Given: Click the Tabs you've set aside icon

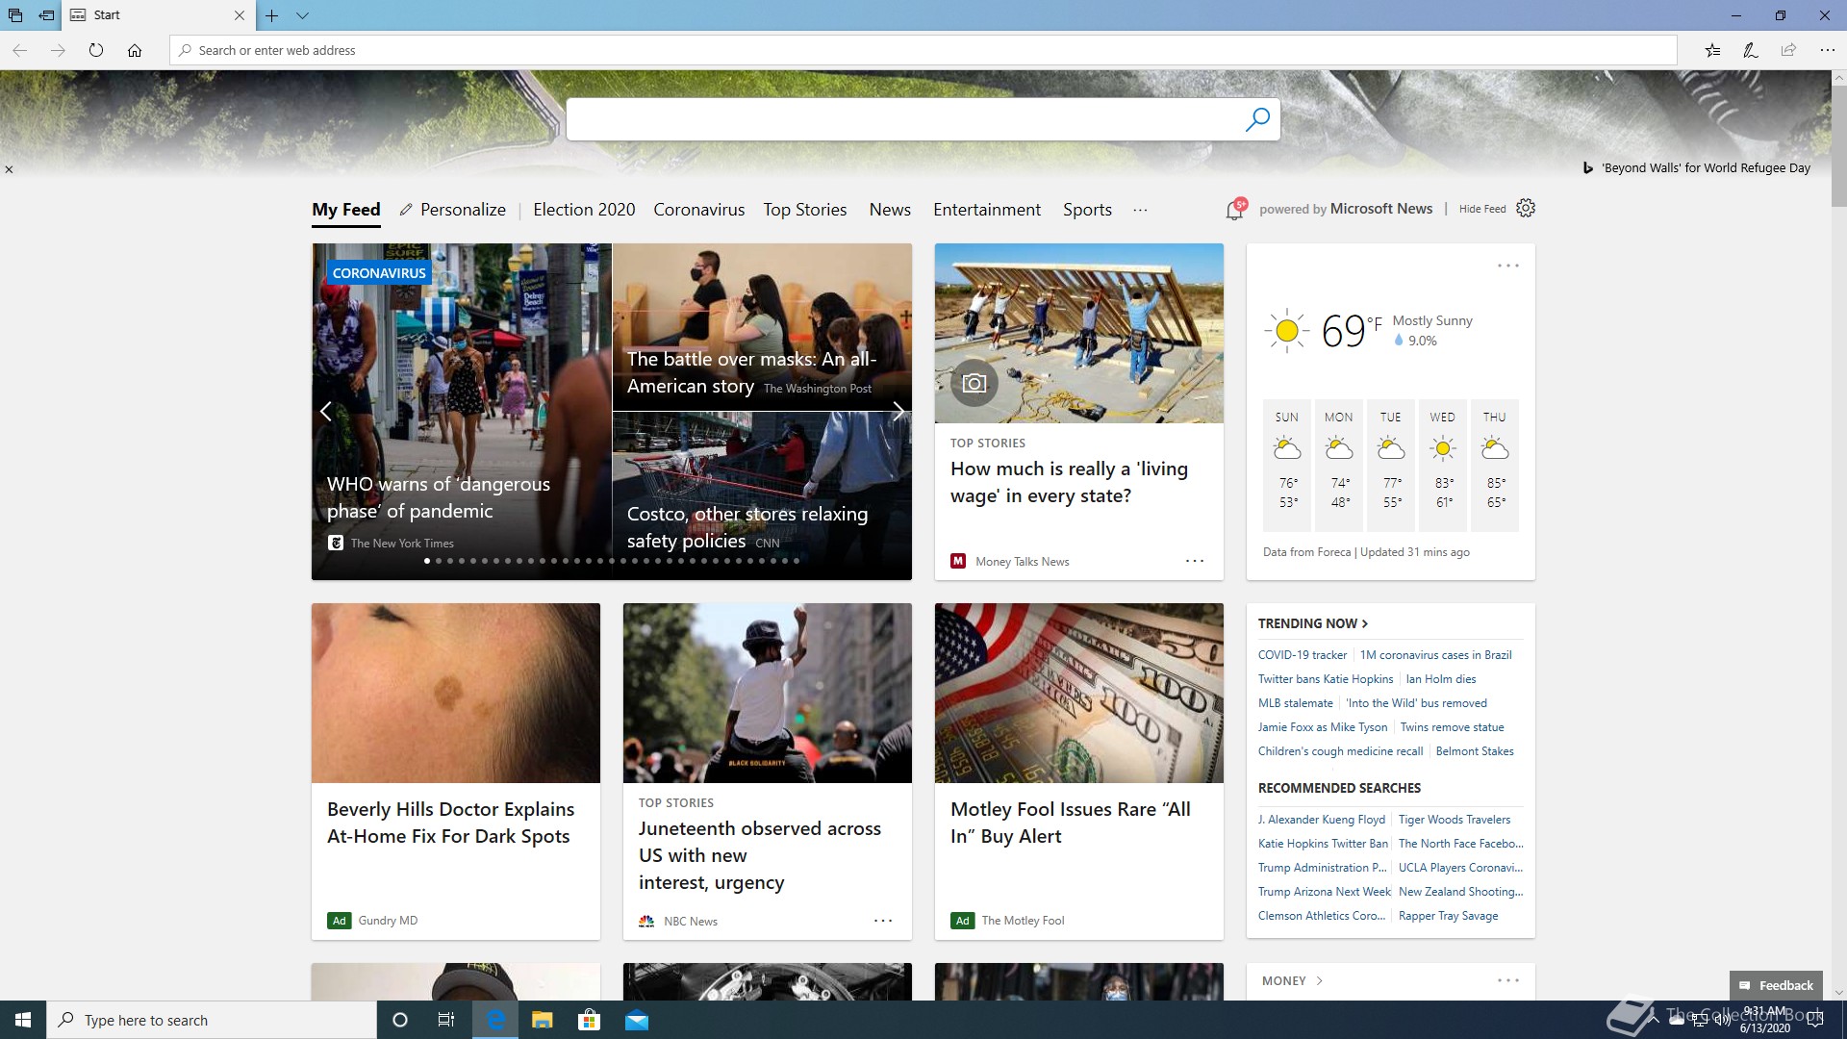Looking at the screenshot, I should pos(15,15).
